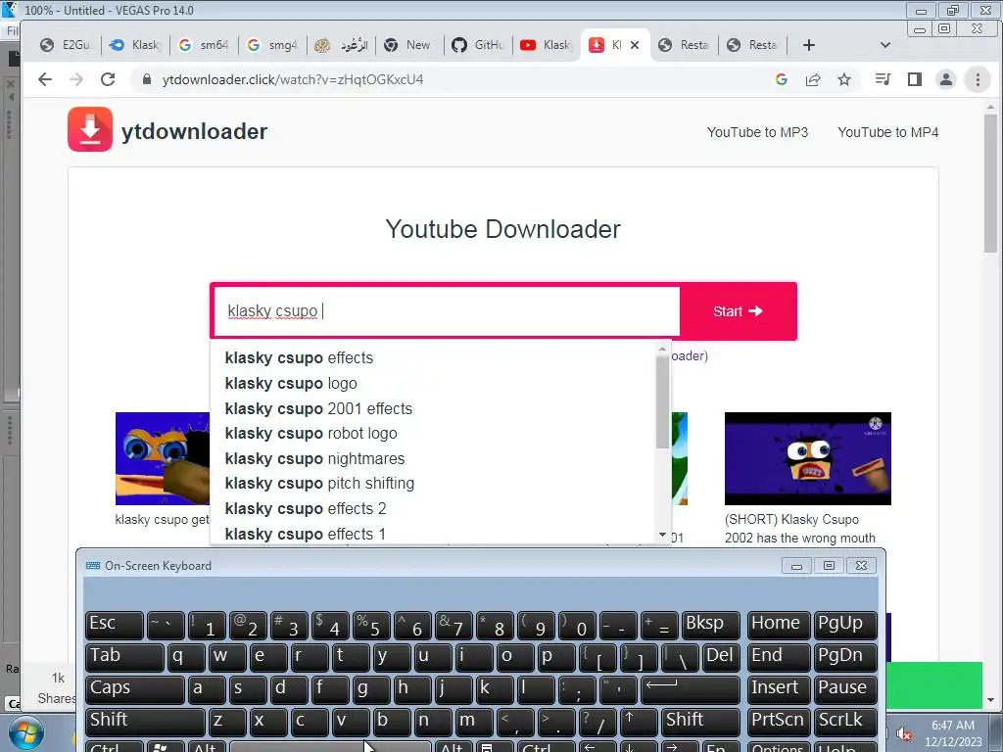1003x752 pixels.
Task: Select suggestion klasky csupo logo
Action: pyautogui.click(x=432, y=383)
